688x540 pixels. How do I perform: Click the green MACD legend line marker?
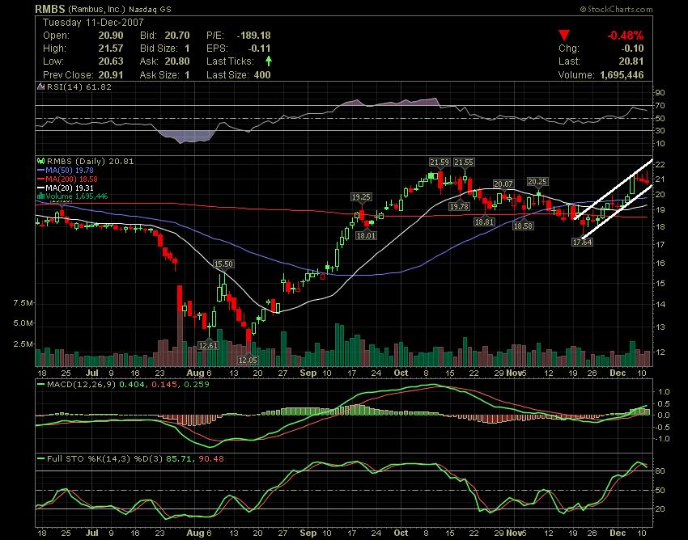[40, 385]
